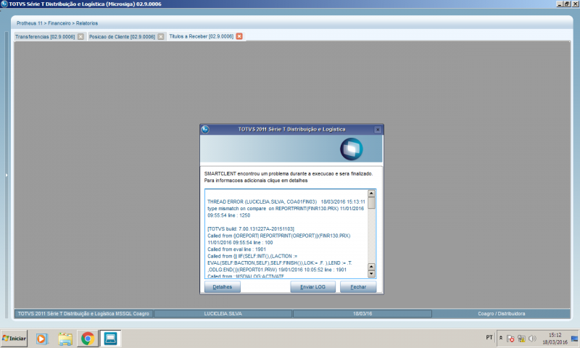Viewport: 580px width, 348px height.
Task: Select the Titulos a Receber tab
Action: pyautogui.click(x=202, y=36)
